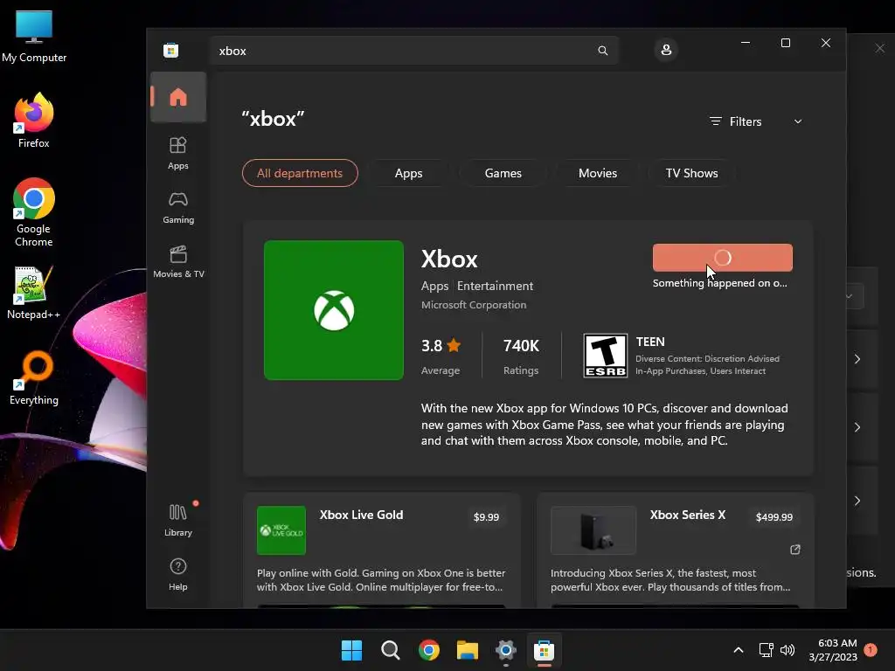Open Xbox Series X product card title
The width and height of the screenshot is (895, 671).
point(688,515)
